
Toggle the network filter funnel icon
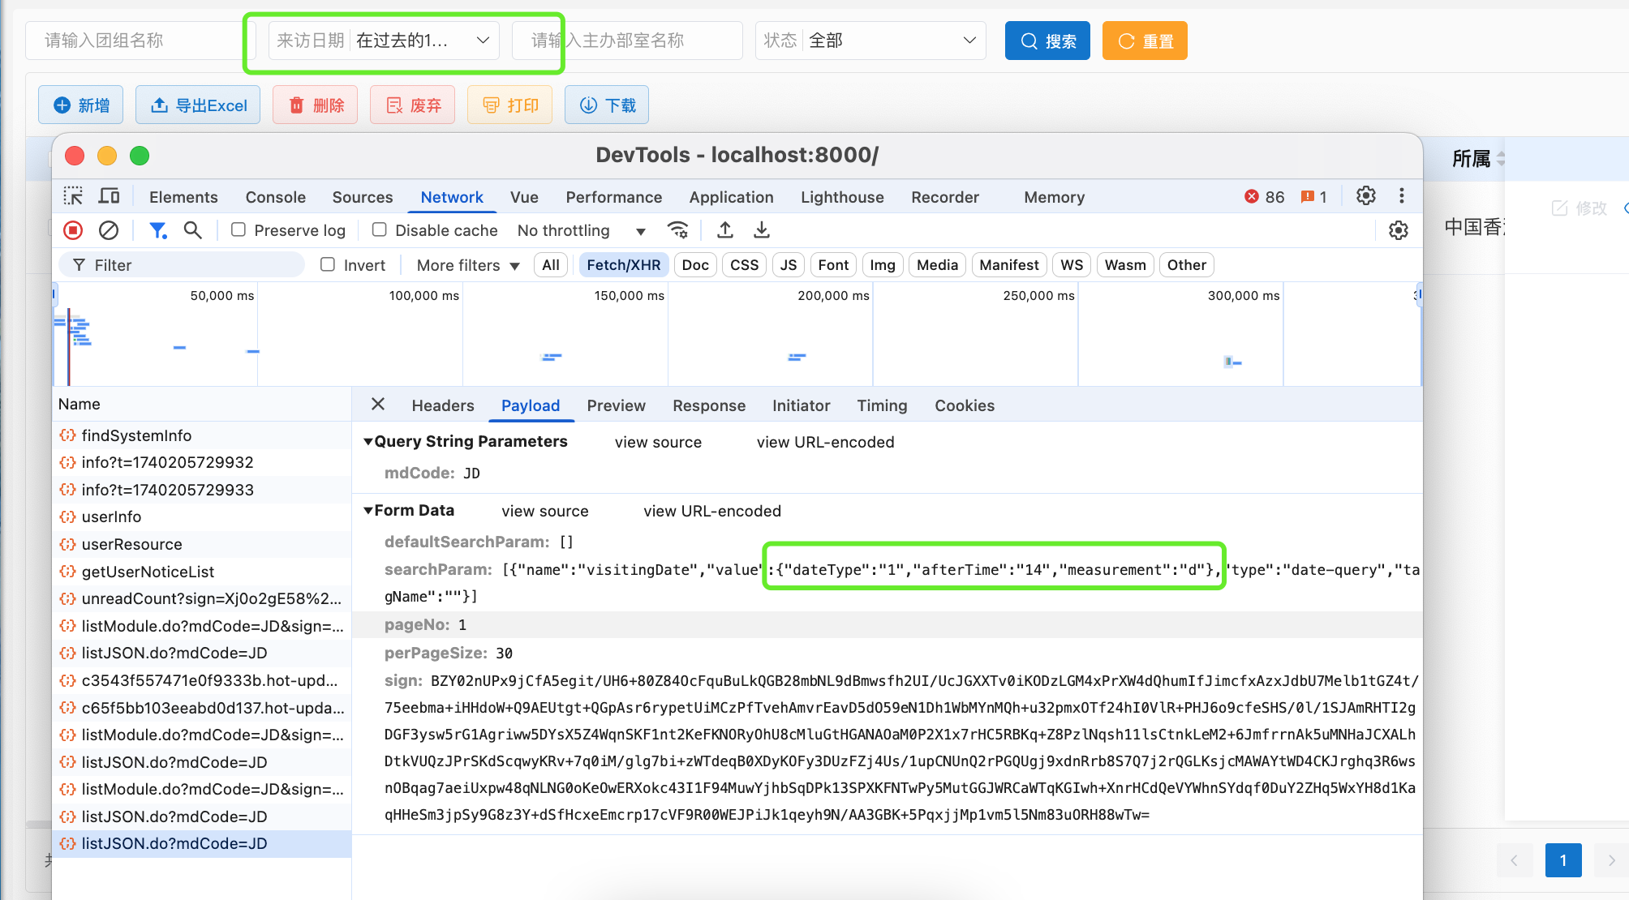[x=158, y=230]
